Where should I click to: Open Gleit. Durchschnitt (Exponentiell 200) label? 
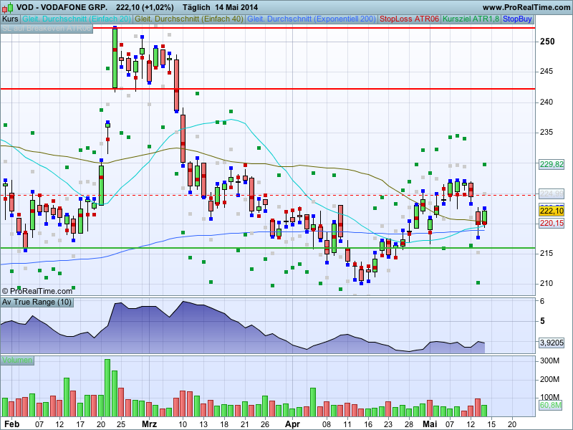pos(312,19)
